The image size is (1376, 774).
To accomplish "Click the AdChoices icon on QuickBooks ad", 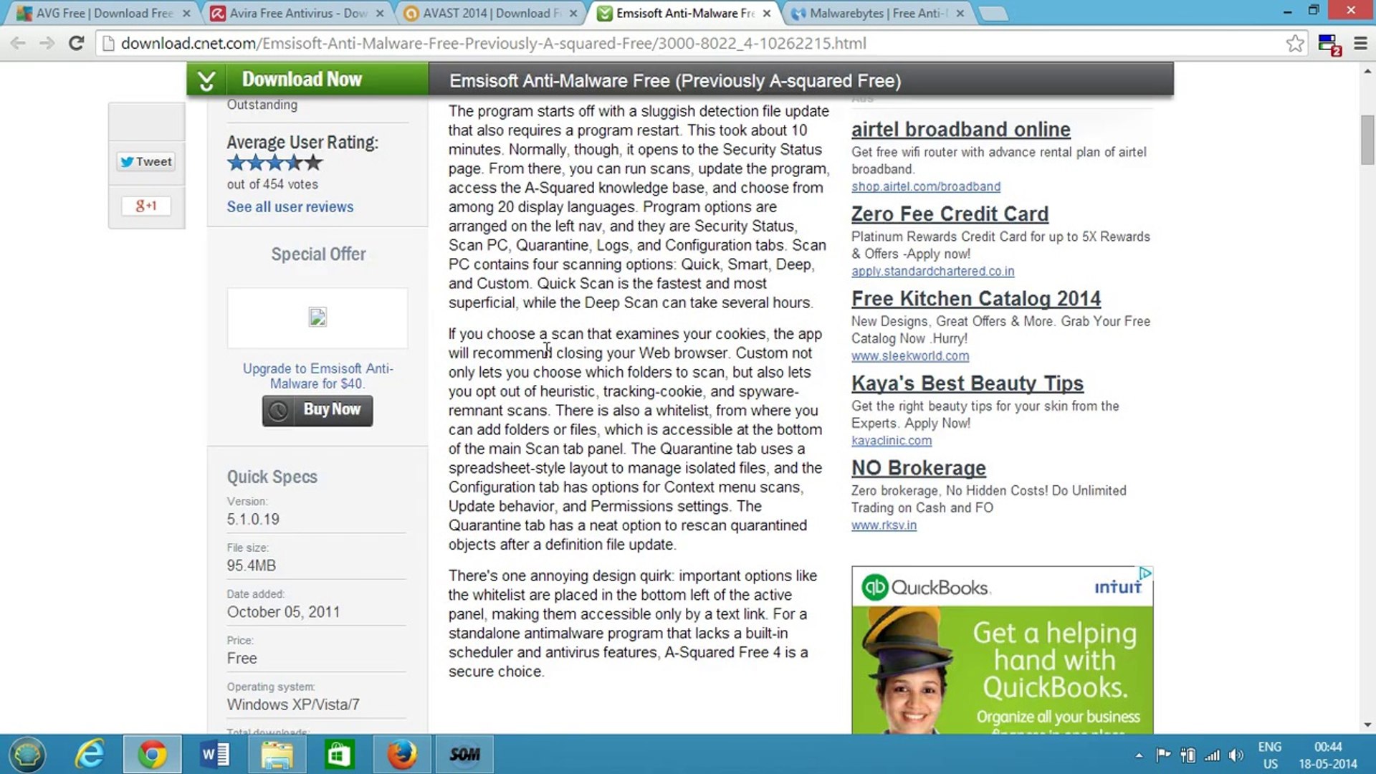I will point(1145,573).
